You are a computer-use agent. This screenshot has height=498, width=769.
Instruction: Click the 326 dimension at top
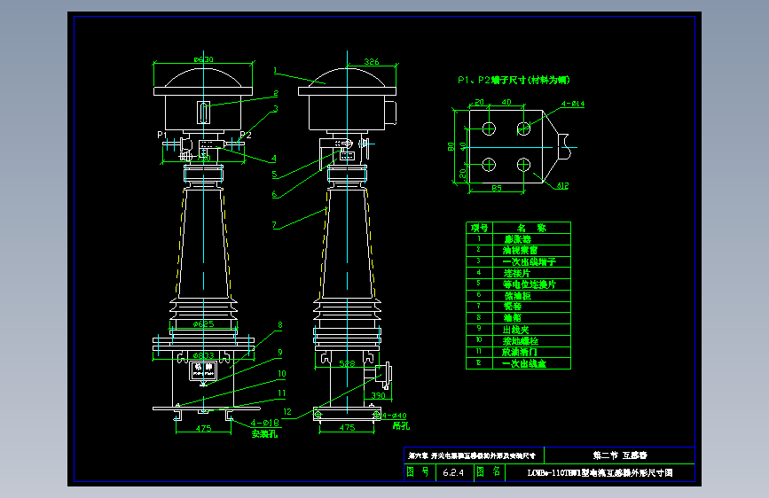coord(372,62)
